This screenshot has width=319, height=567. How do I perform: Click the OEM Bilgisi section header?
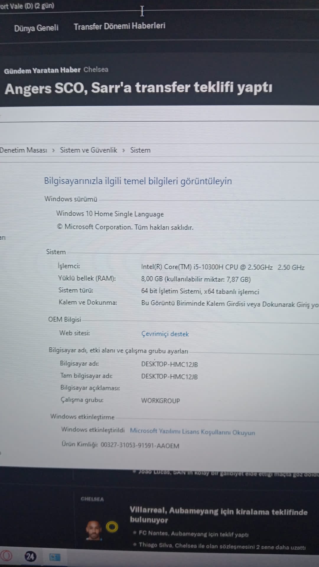pyautogui.click(x=64, y=320)
